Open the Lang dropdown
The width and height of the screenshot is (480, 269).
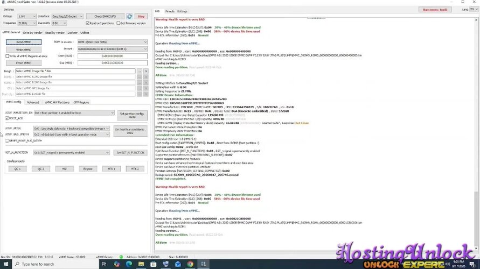tap(474, 10)
